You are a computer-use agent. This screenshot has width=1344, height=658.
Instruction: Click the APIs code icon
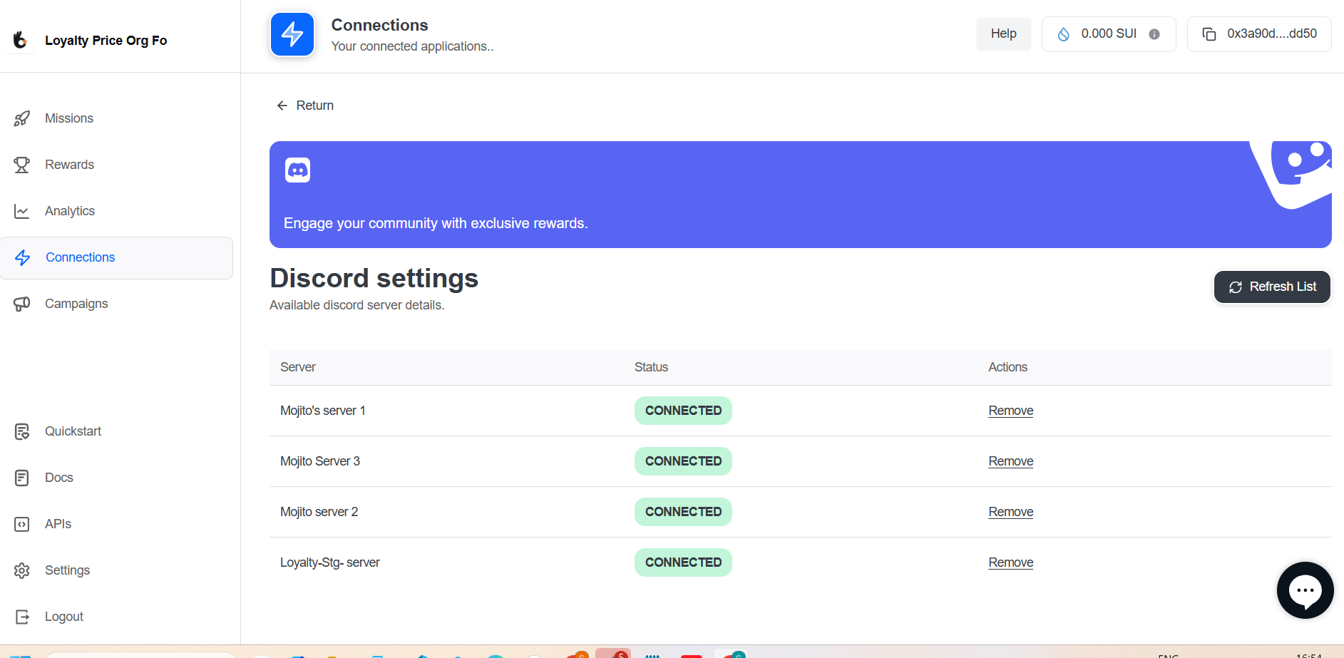tap(22, 524)
